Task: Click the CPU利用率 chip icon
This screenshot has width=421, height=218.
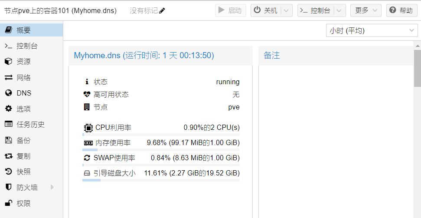Action: coord(88,127)
